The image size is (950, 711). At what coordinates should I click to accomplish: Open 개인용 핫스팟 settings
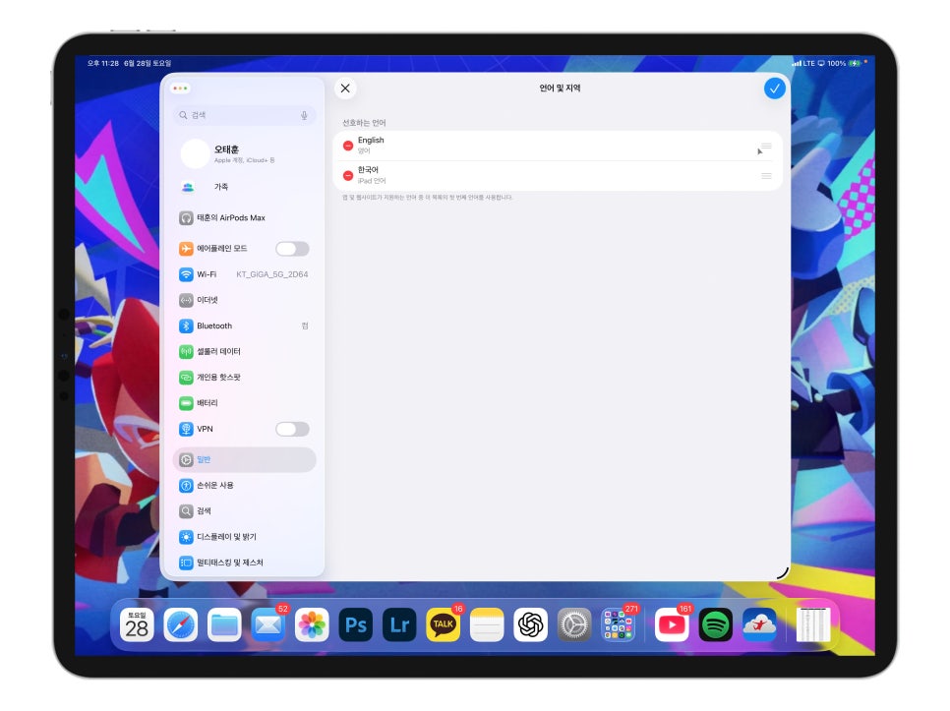click(x=244, y=378)
